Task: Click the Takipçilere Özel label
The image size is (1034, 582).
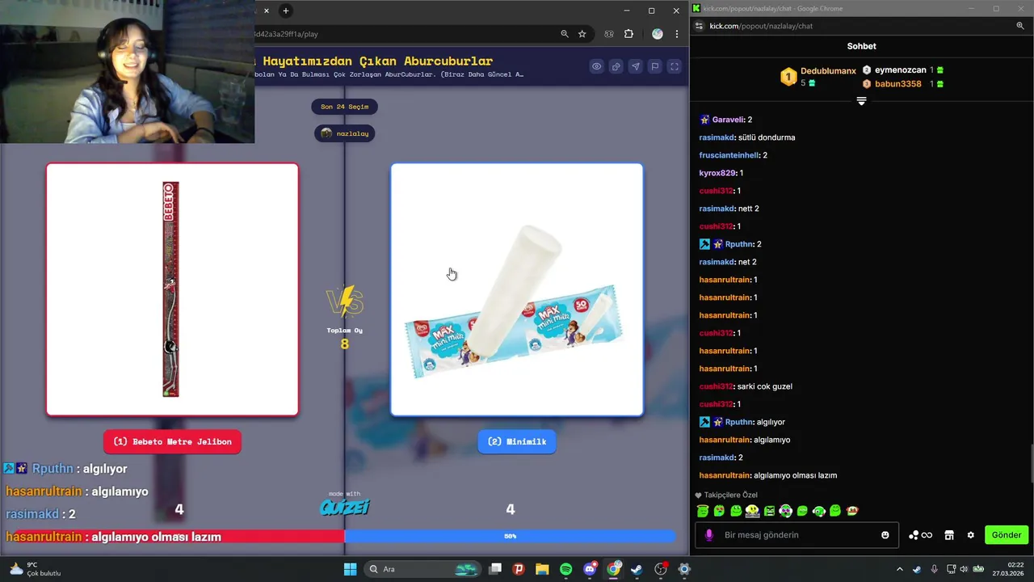Action: (731, 495)
